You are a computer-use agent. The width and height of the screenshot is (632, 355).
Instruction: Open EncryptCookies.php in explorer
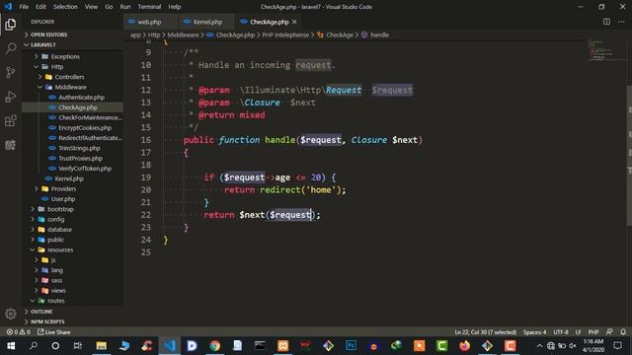(x=85, y=127)
